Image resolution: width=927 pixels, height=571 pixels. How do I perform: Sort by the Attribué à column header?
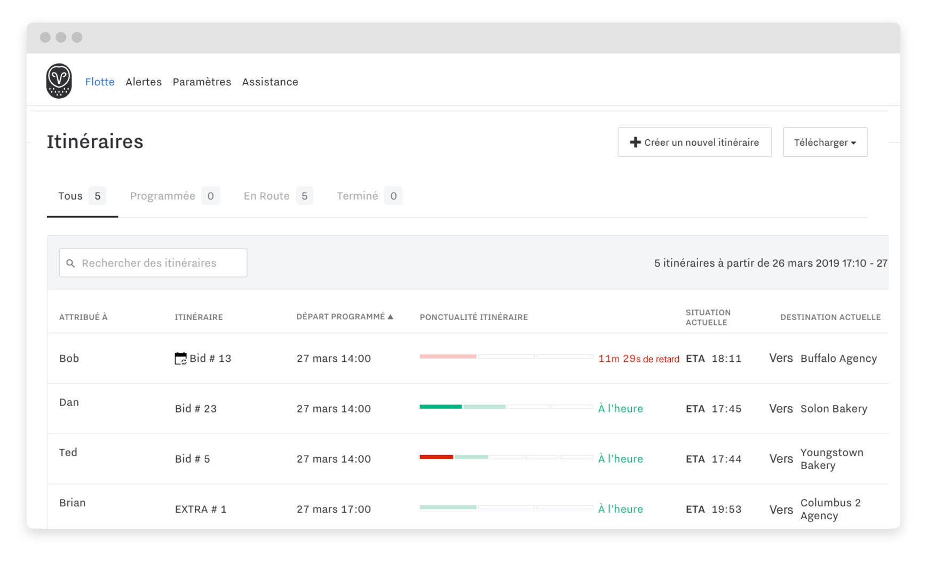[x=83, y=317]
